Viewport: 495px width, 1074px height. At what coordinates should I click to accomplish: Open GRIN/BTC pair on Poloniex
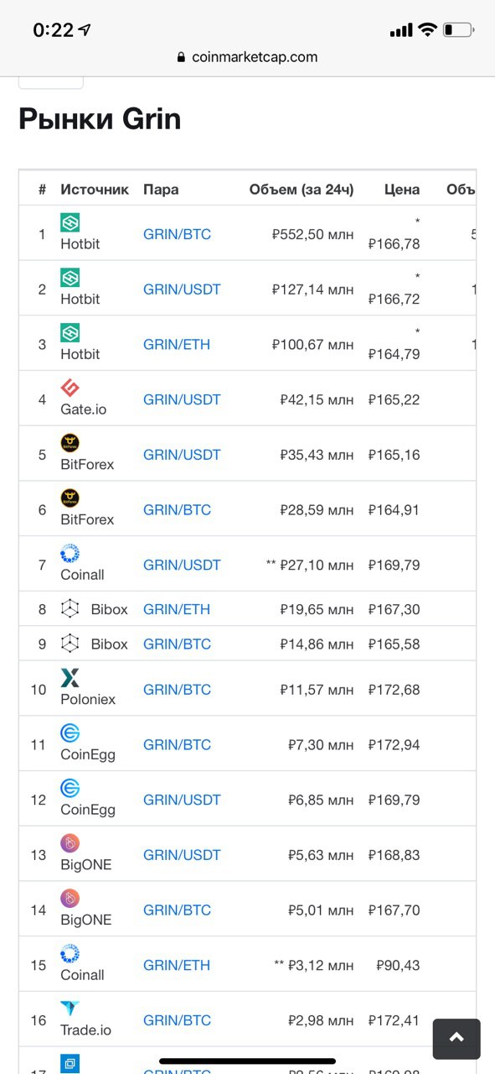177,690
